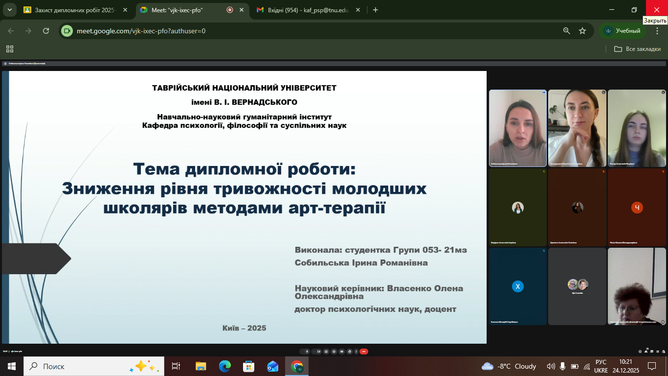Click the Учебный profile button
This screenshot has width=668, height=376.
coord(622,31)
